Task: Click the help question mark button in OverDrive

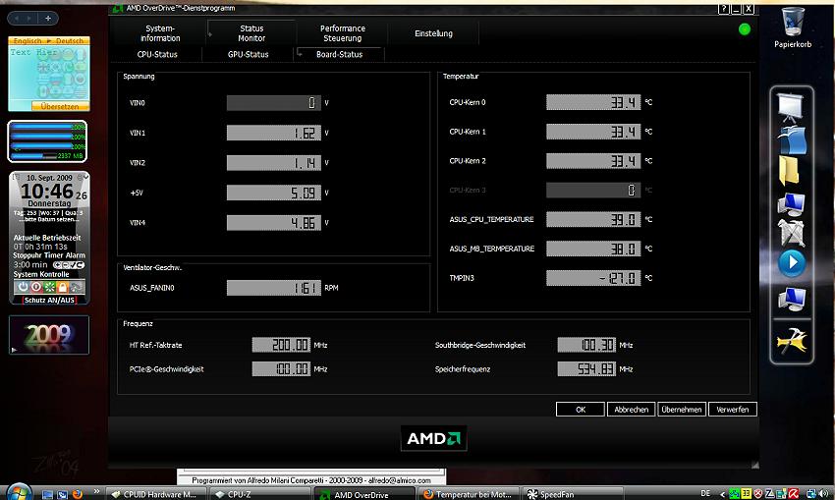Action: pos(723,9)
